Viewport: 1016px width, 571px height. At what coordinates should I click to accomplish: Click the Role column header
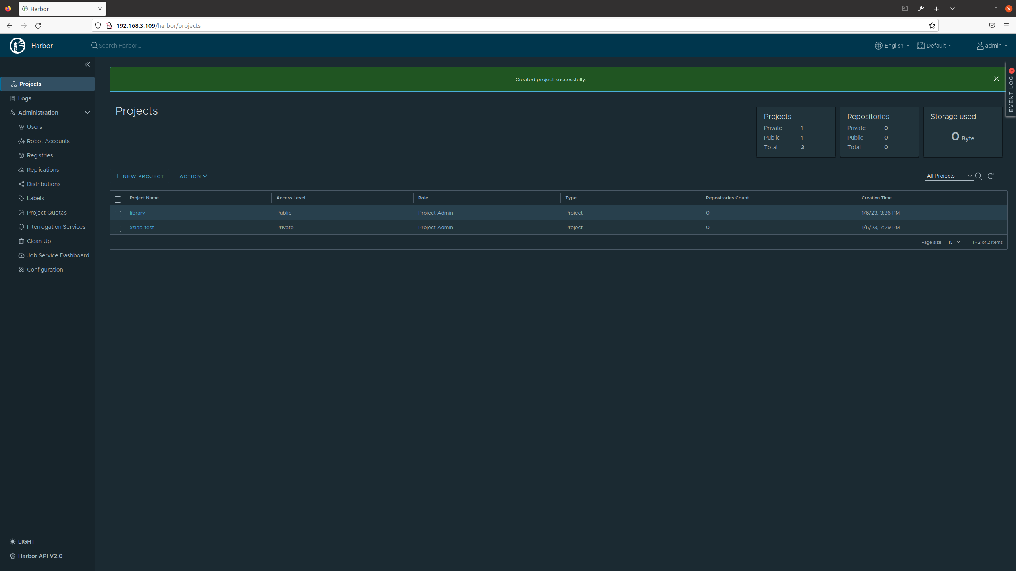(x=423, y=198)
